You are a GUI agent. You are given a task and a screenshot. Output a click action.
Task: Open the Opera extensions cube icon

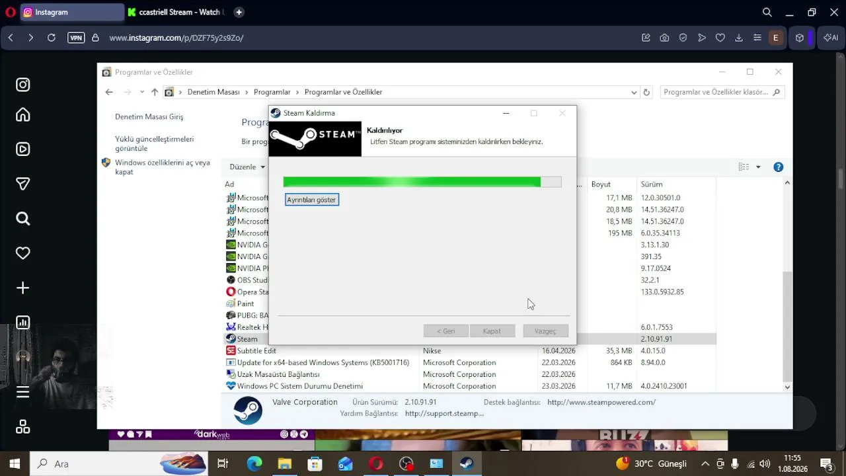point(800,38)
